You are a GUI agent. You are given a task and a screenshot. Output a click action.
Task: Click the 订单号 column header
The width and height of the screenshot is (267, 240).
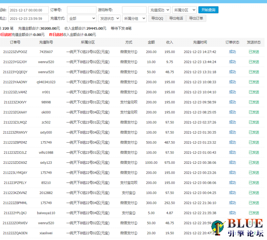click(15, 42)
